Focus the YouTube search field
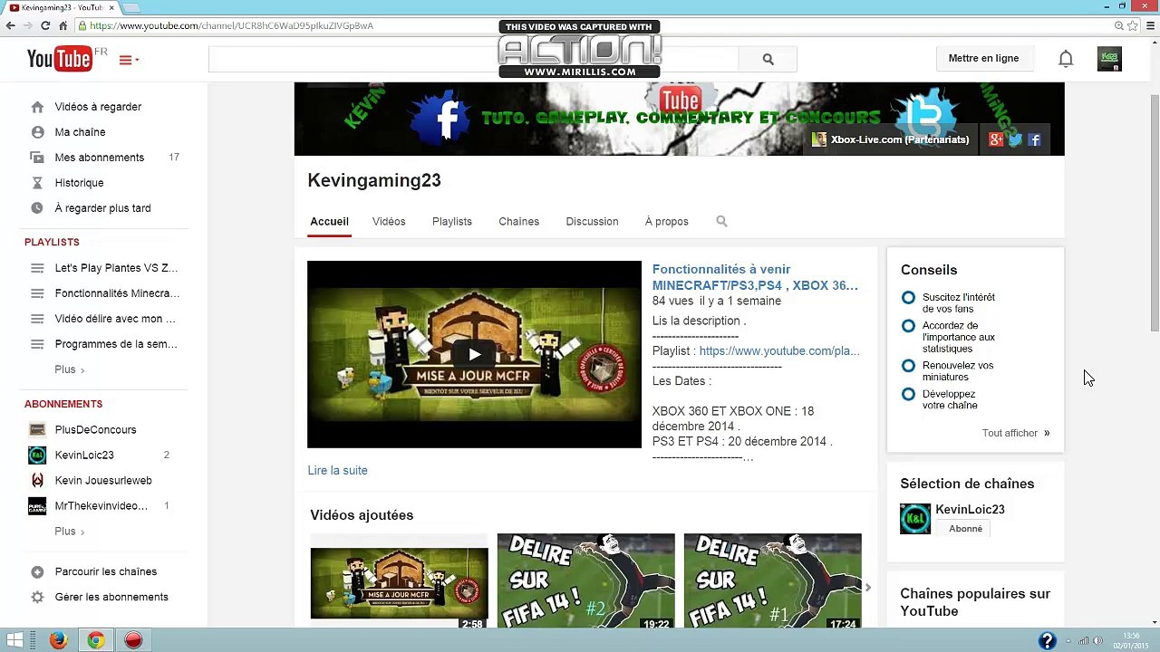 (473, 59)
